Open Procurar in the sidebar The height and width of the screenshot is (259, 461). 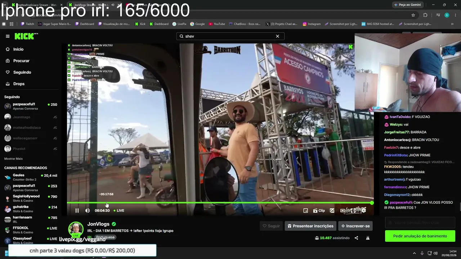pos(21,61)
